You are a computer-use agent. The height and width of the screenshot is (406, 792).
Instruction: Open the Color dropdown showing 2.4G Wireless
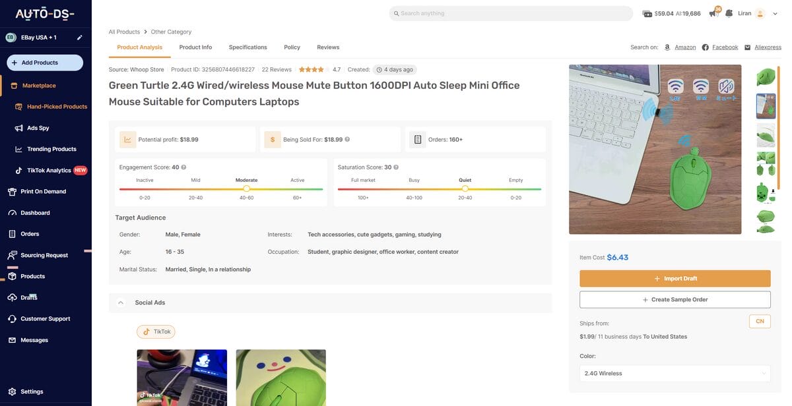coord(675,374)
